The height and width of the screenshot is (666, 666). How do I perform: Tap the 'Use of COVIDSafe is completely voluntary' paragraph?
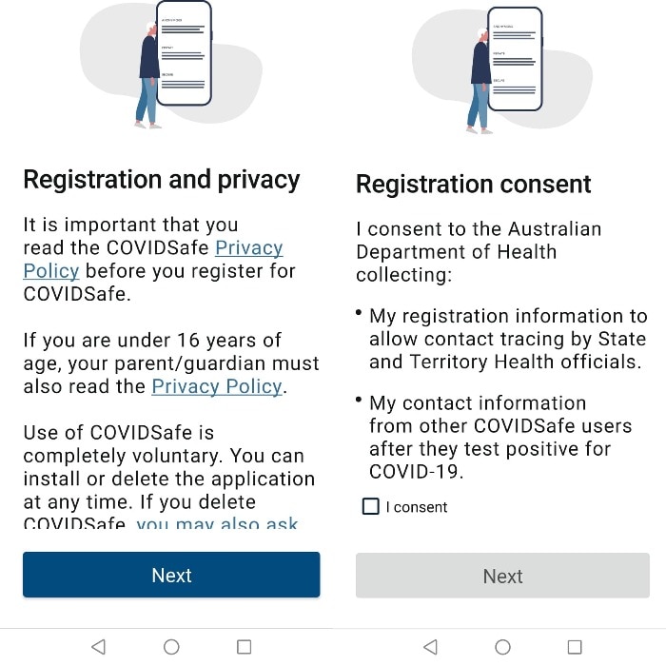tap(168, 467)
